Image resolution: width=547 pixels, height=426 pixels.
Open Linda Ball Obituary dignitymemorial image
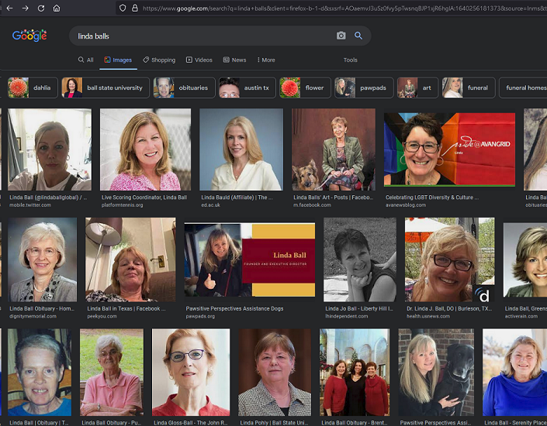[42, 259]
